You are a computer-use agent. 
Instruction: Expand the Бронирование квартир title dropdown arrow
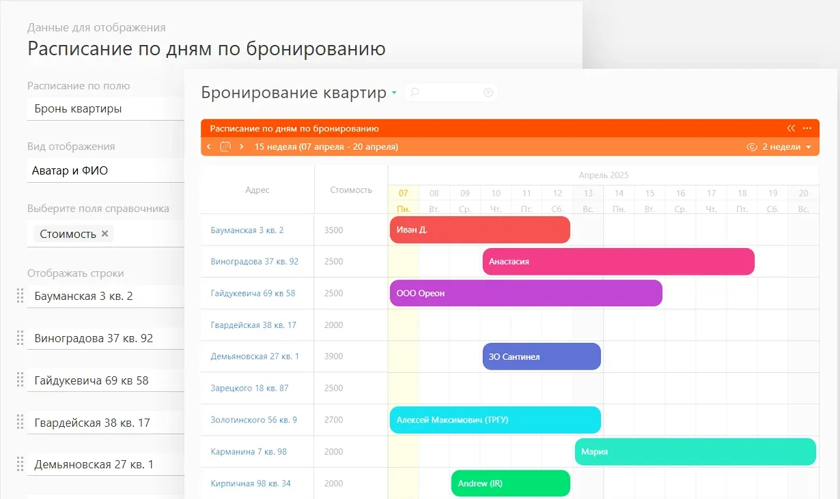(394, 93)
